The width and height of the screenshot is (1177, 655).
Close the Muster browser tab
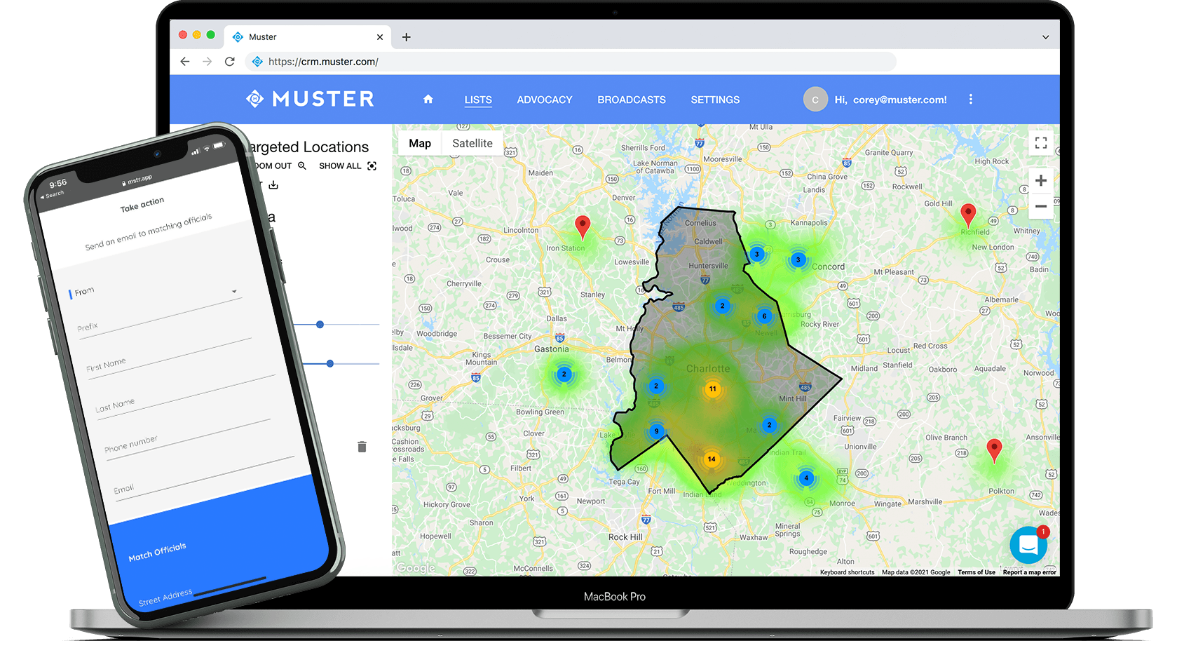(380, 37)
